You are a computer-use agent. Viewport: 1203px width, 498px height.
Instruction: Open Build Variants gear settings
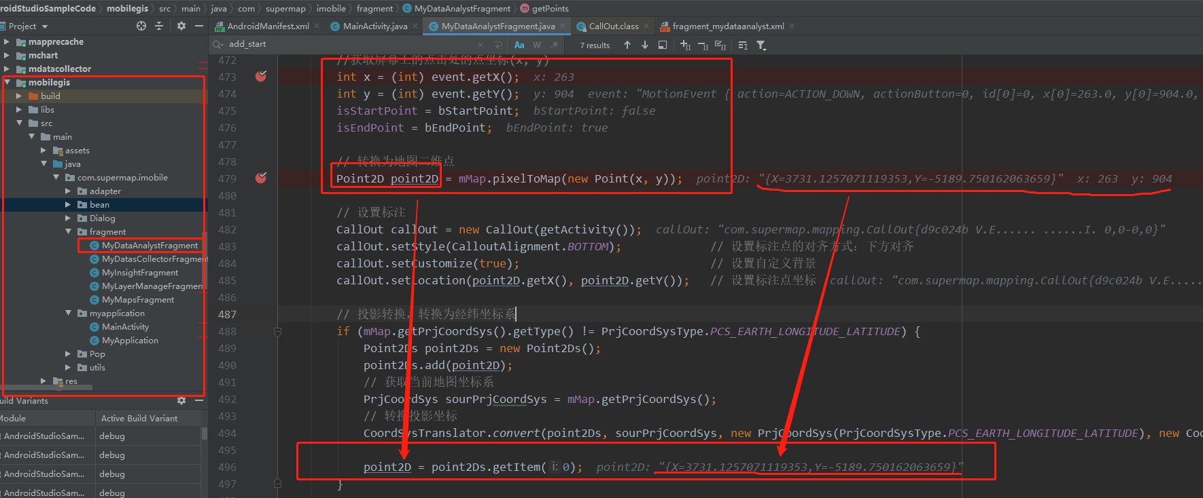pos(181,400)
